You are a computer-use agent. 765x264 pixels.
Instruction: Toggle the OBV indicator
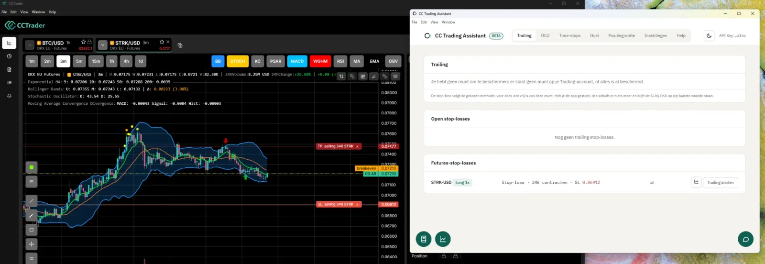393,61
